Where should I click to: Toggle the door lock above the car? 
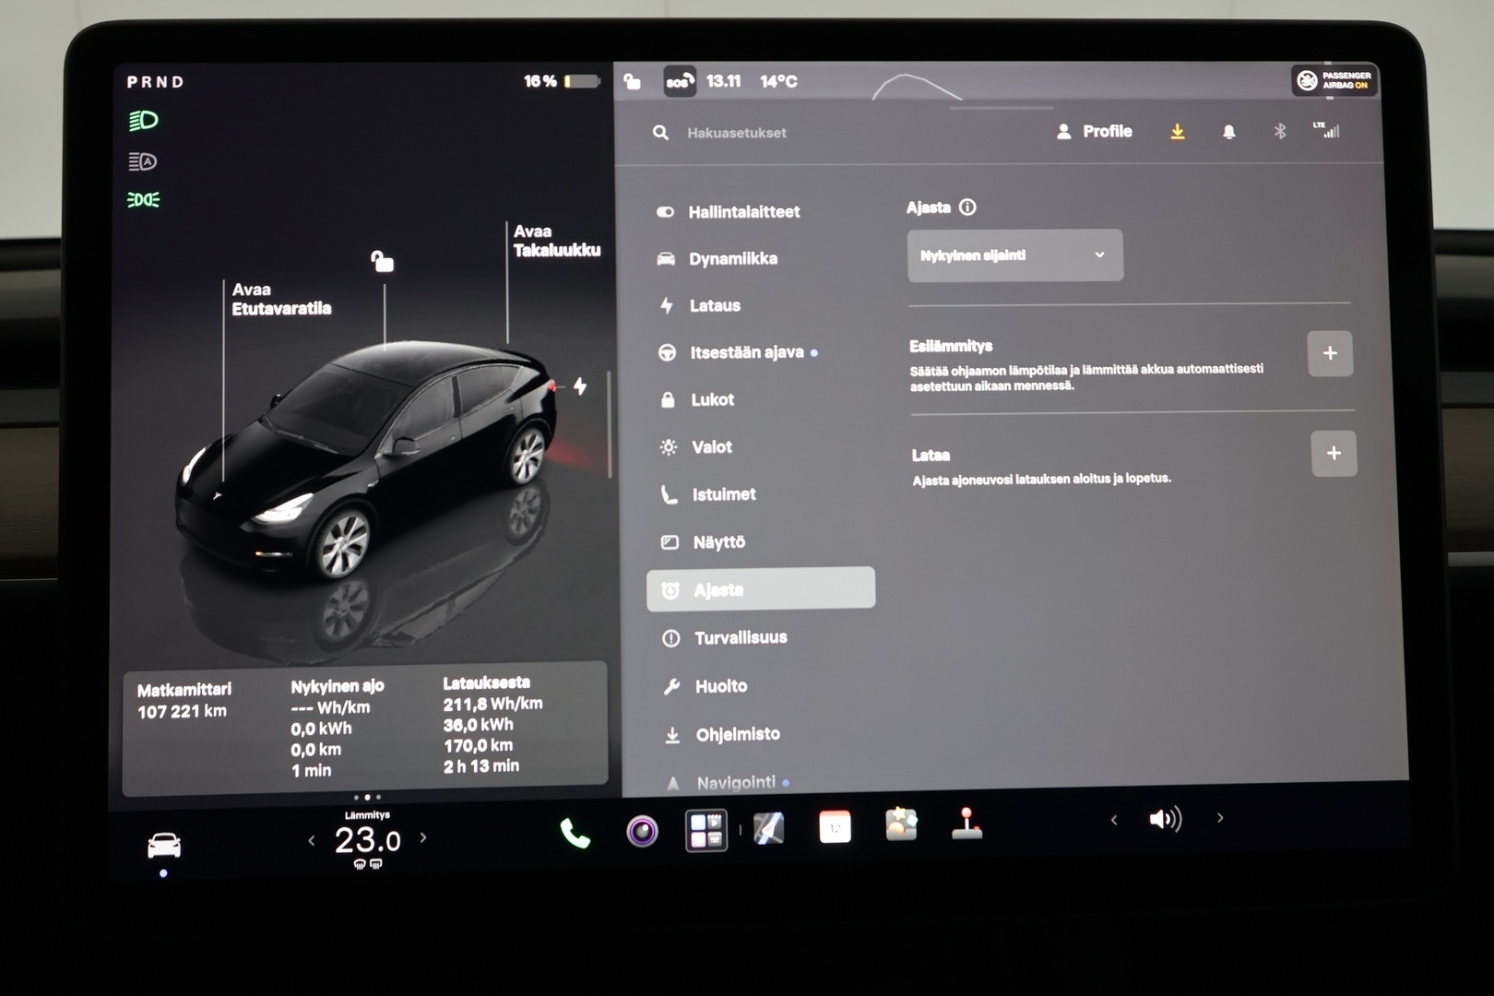pyautogui.click(x=382, y=262)
